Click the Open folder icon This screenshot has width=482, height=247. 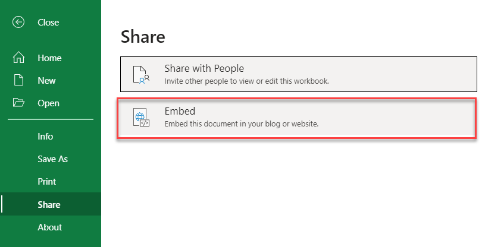pos(19,103)
